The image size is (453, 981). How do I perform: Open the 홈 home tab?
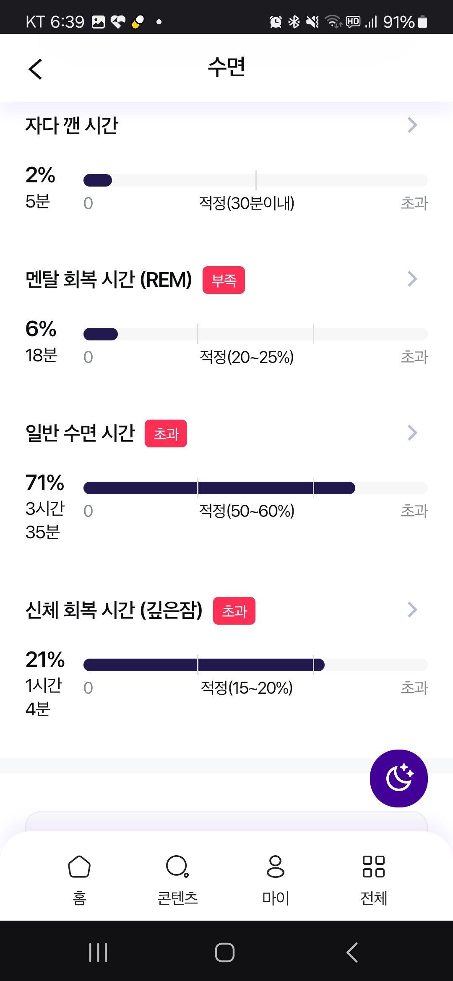[x=79, y=880]
